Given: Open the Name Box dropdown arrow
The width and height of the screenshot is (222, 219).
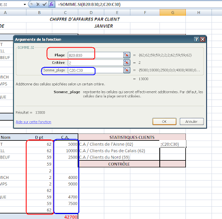Looking at the screenshot, I should click(x=24, y=4).
